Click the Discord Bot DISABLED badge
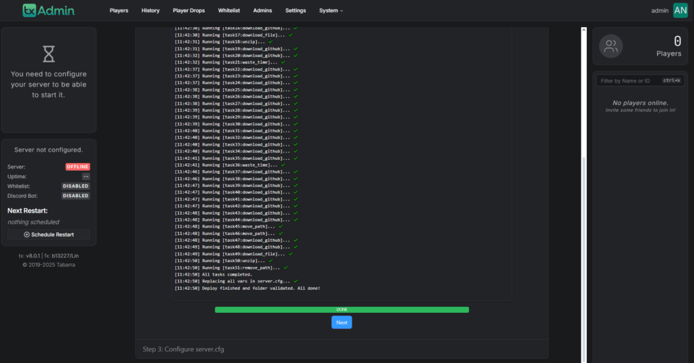Viewport: 694px width, 363px height. tap(75, 196)
